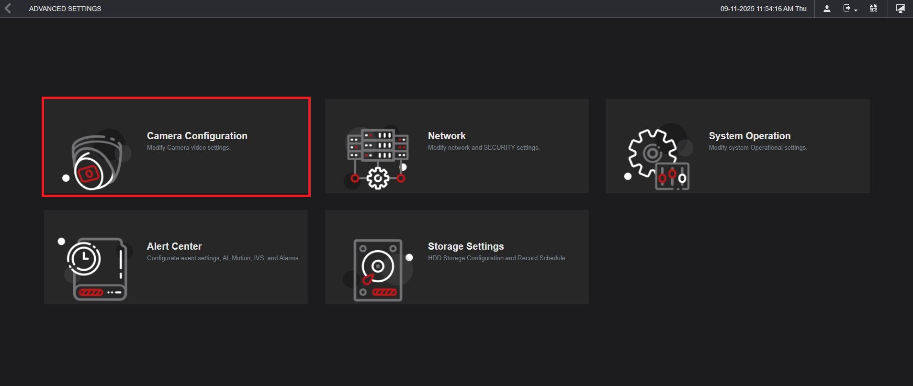Click the back arrow in the header

[x=8, y=9]
